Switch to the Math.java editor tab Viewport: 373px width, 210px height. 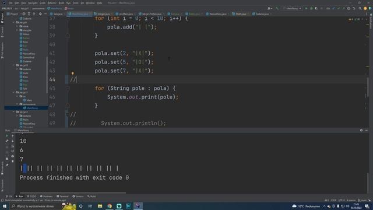(240, 14)
